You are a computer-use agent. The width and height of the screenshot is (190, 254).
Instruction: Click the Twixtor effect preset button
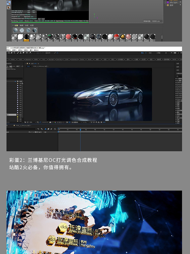pos(13,59)
